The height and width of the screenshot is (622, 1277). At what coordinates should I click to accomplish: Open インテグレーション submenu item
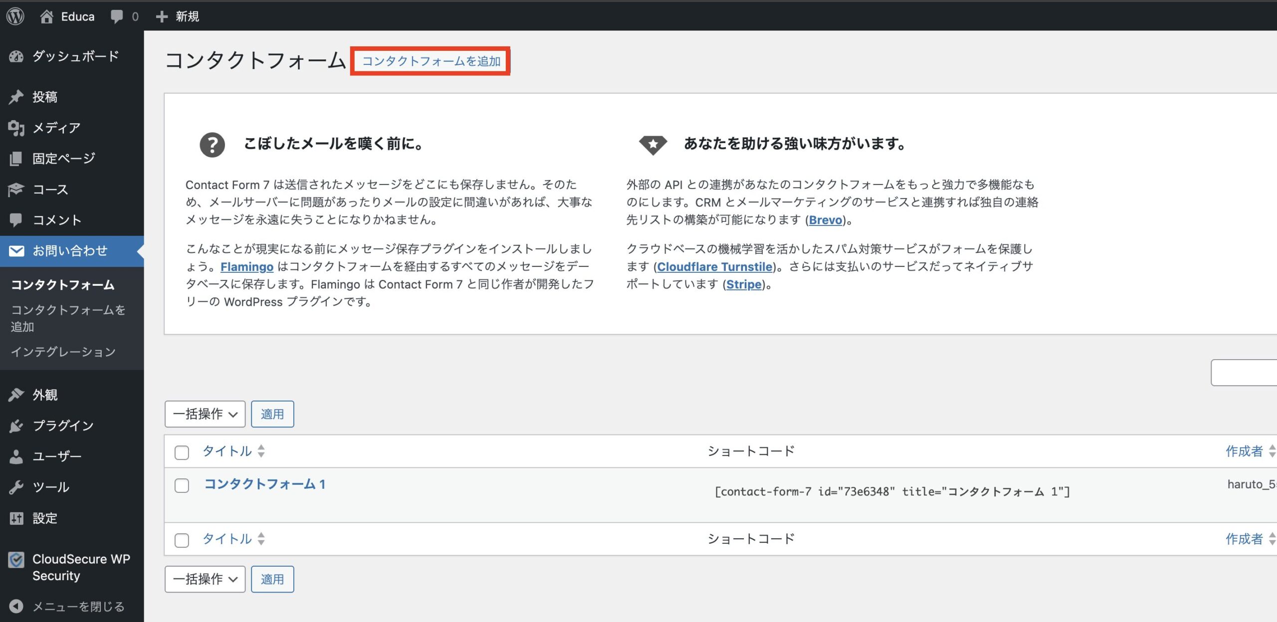[63, 352]
